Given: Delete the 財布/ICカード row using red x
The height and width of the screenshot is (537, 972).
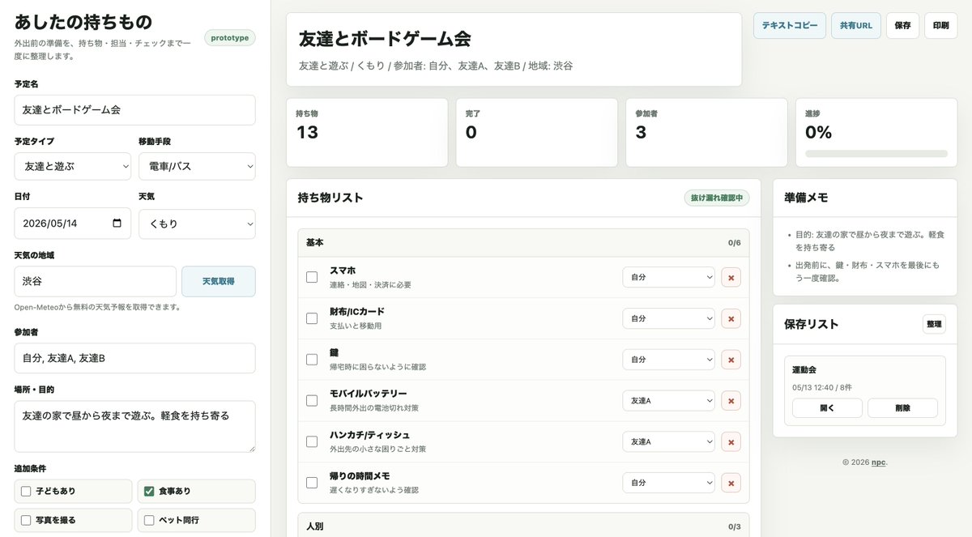Looking at the screenshot, I should tap(731, 318).
